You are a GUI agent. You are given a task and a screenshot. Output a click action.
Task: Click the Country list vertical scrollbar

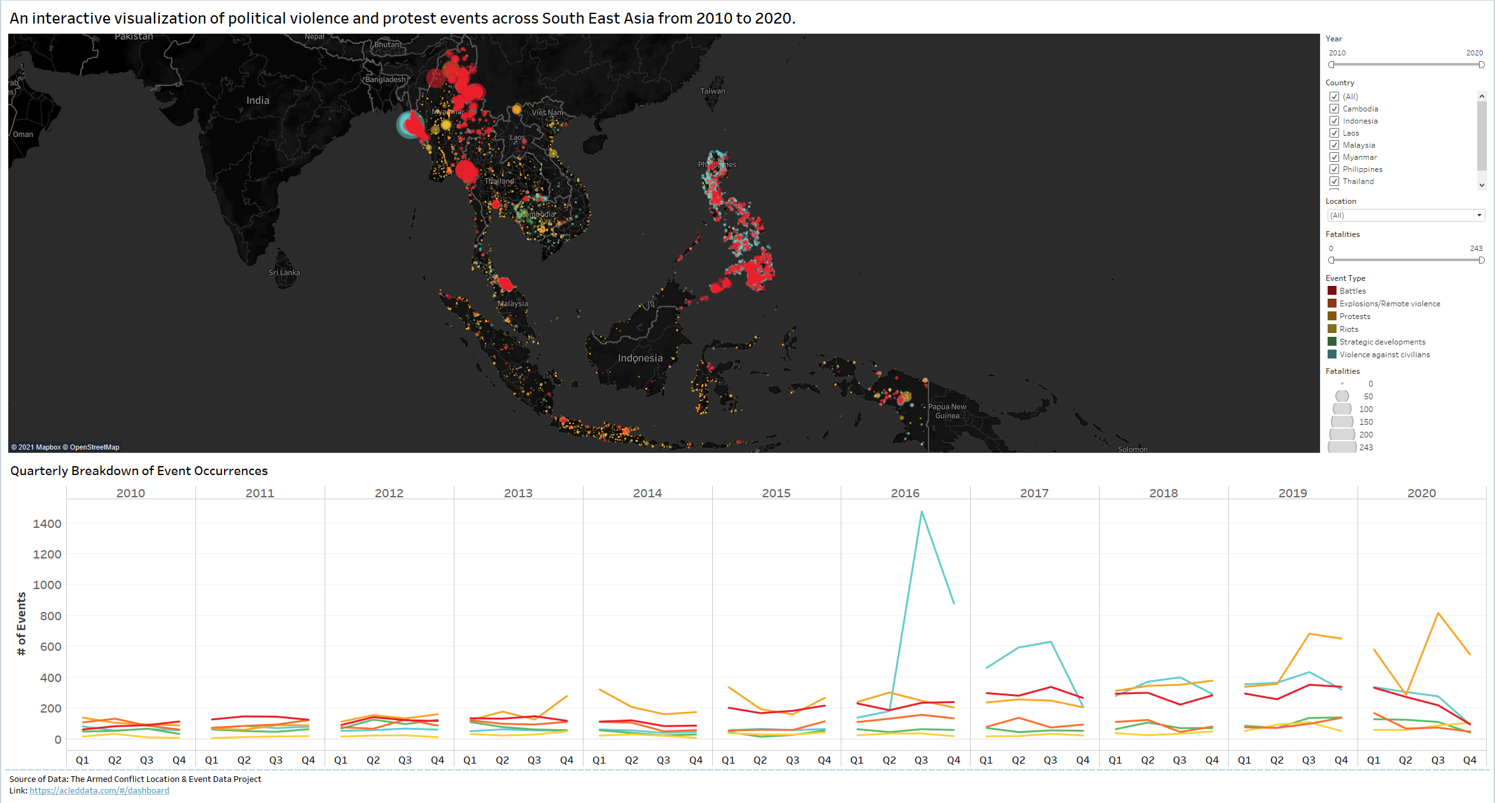(1482, 137)
